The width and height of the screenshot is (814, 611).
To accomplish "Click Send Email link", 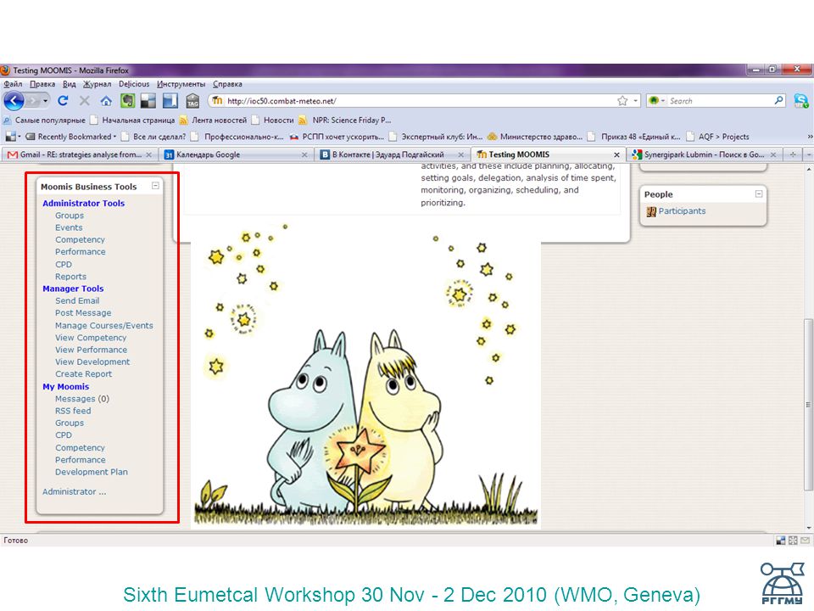I will pyautogui.click(x=77, y=300).
